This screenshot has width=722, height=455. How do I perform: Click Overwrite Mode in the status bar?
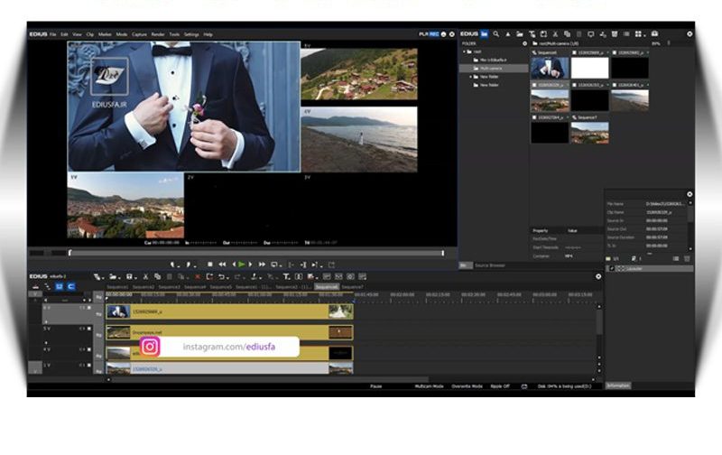(467, 386)
